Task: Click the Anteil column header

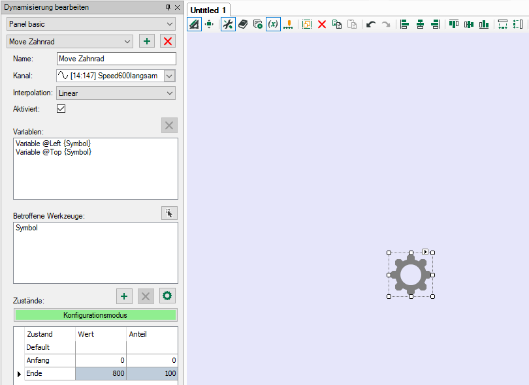Action: [152, 334]
